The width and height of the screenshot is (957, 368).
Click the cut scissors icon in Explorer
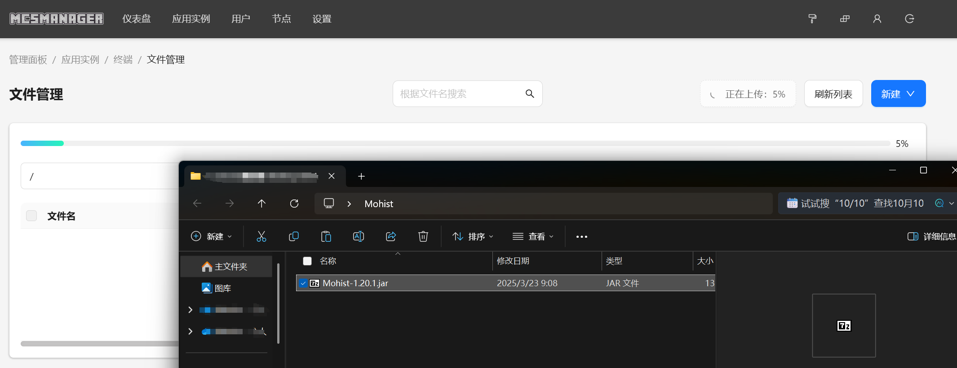pos(261,236)
